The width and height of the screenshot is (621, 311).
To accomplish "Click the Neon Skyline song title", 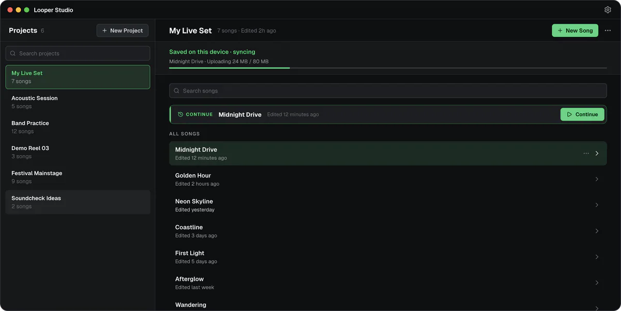I will point(194,201).
